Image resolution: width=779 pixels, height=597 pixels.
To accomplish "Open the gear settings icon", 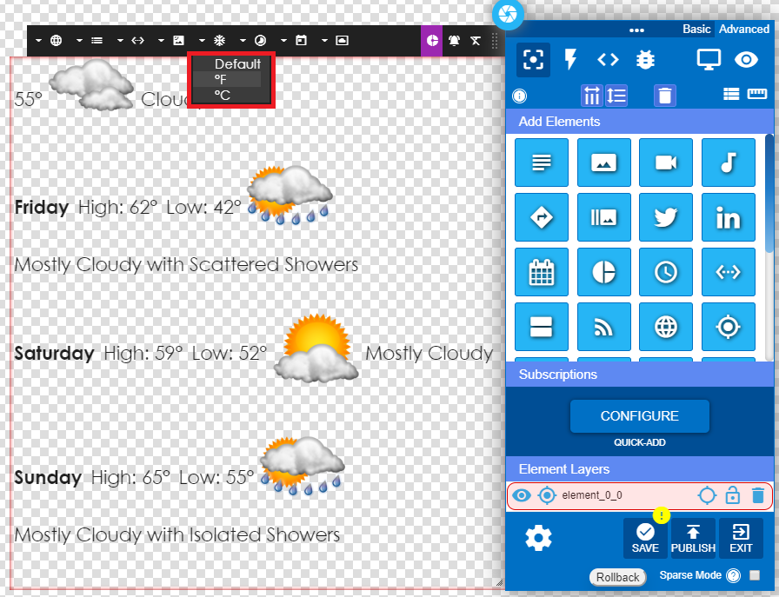I will click(x=538, y=539).
